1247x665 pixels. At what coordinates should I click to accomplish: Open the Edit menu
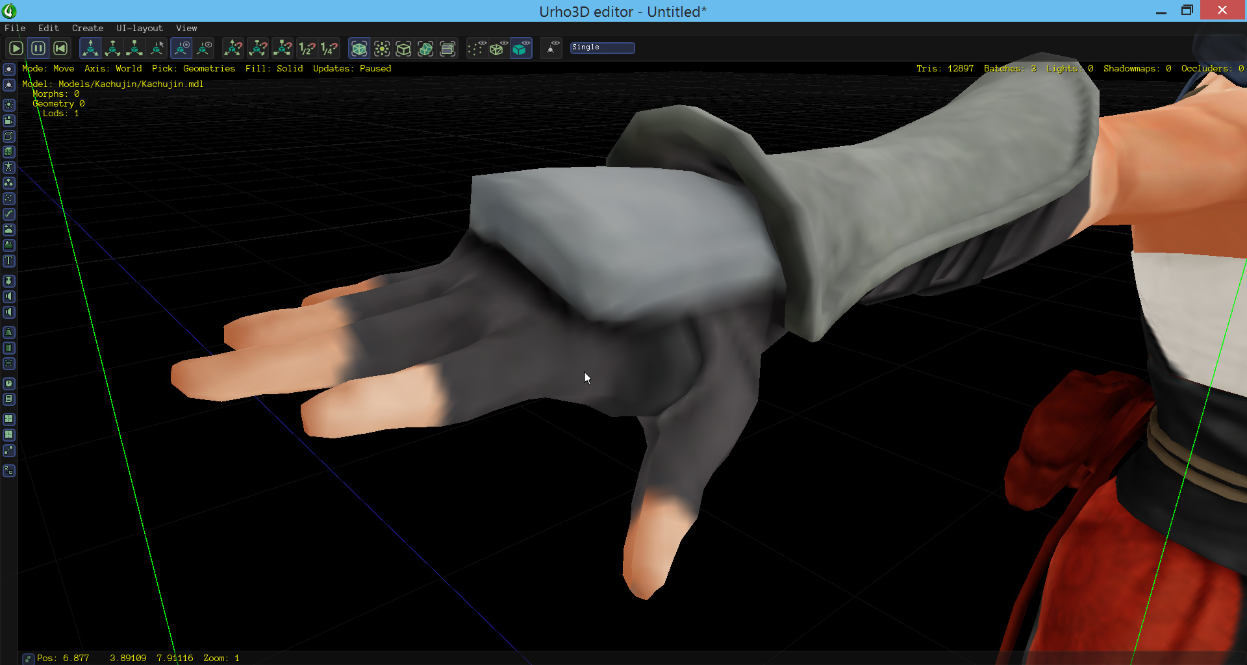coord(49,28)
